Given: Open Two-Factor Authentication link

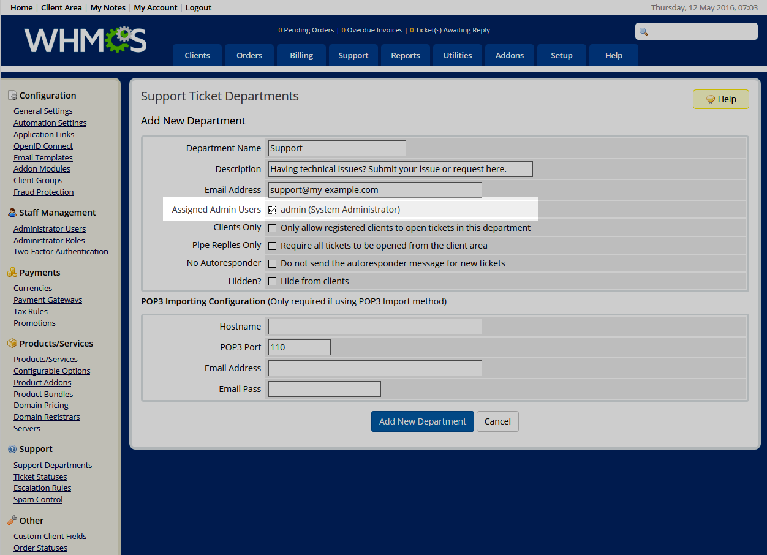Looking at the screenshot, I should coord(61,252).
